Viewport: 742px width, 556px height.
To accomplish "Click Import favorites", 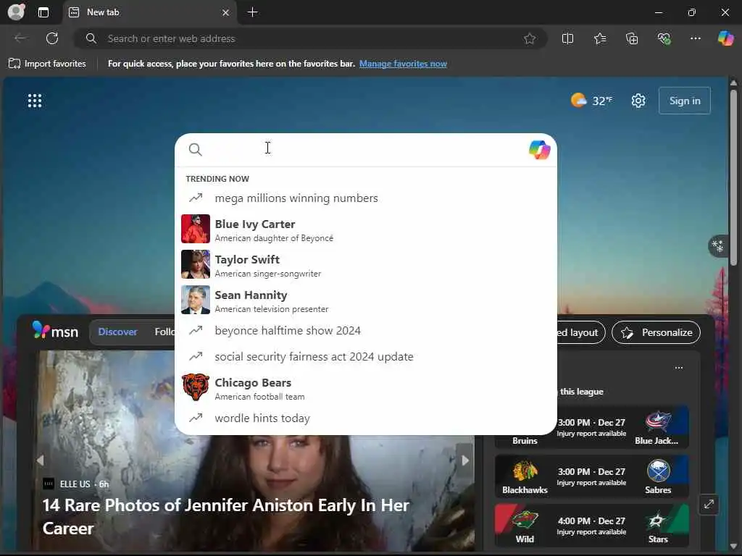I will tap(47, 64).
